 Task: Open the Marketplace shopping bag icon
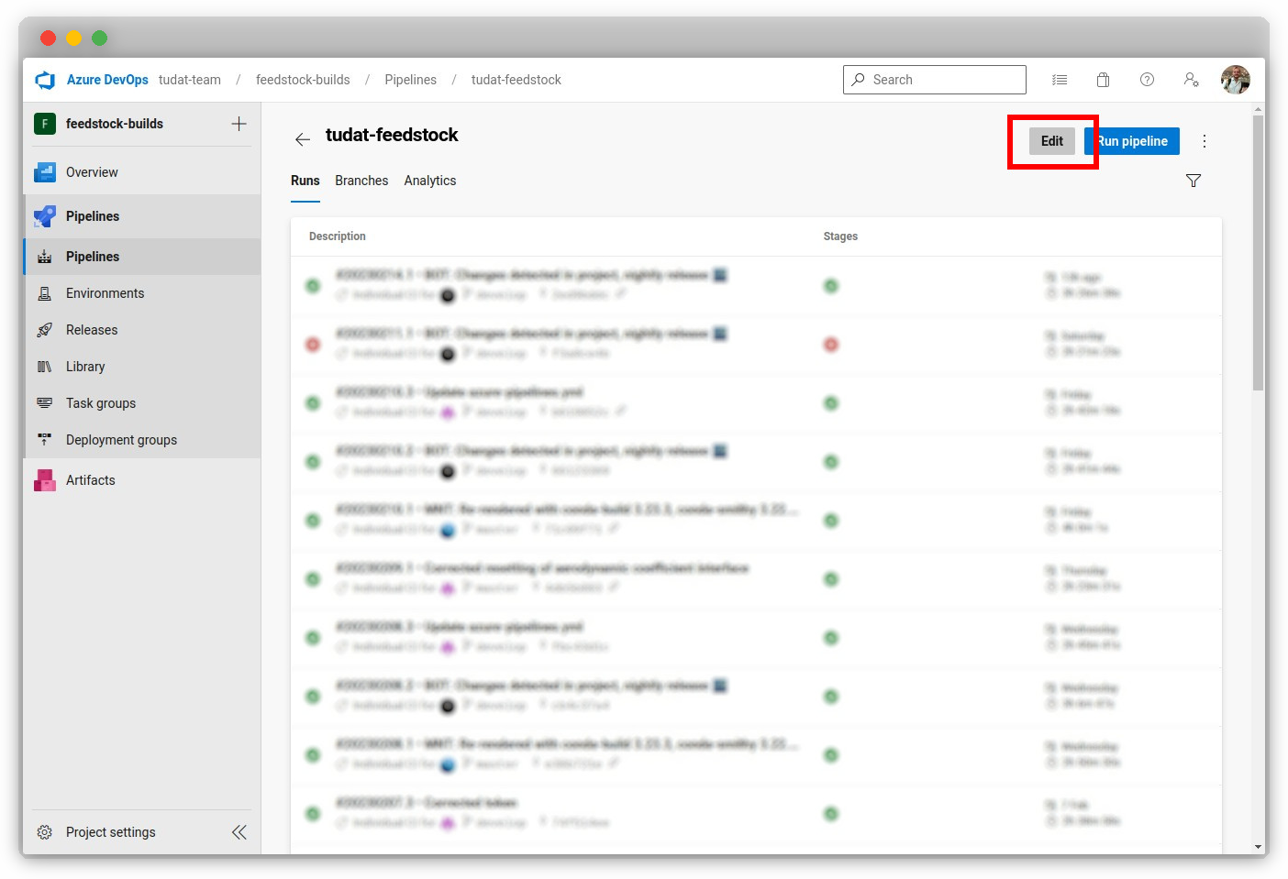tap(1104, 80)
